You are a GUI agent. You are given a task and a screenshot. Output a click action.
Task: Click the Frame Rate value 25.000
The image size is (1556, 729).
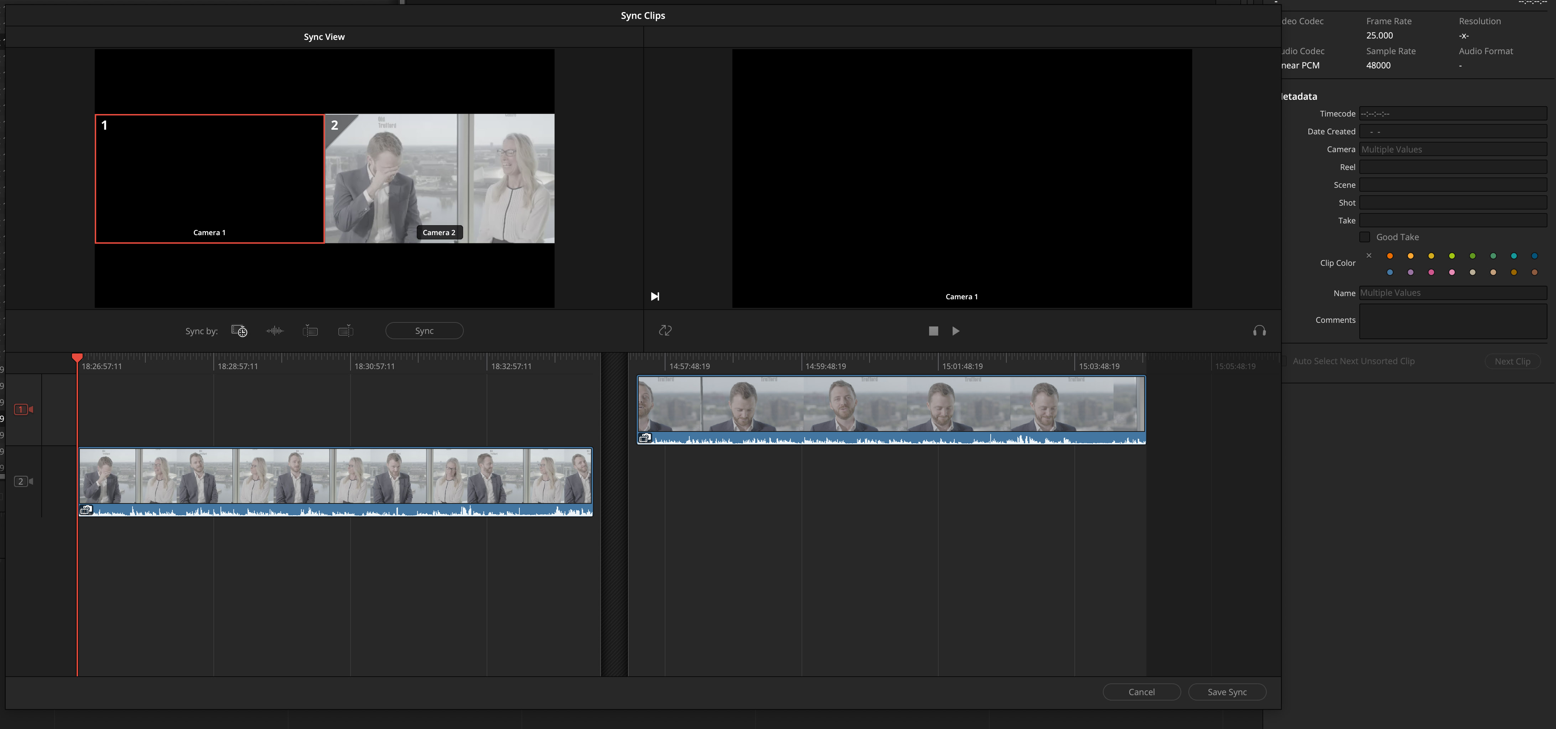1380,36
